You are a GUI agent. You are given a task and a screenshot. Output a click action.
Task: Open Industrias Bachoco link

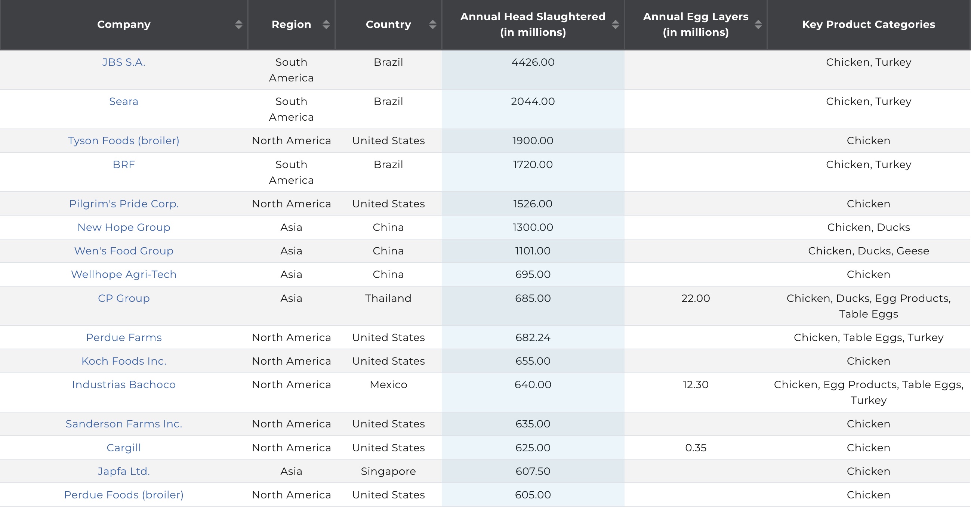124,384
